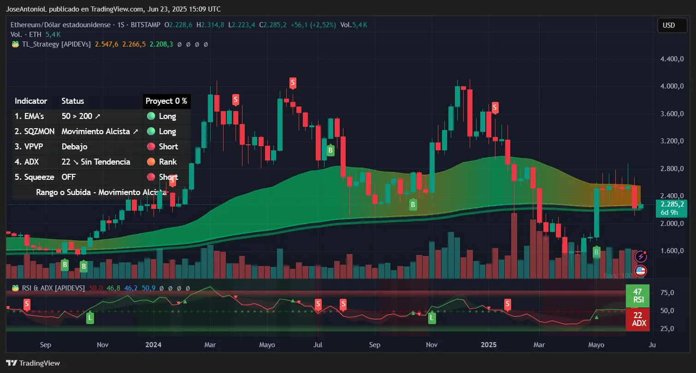Click the JoseAntonioL publisher link at top

(x=28, y=9)
